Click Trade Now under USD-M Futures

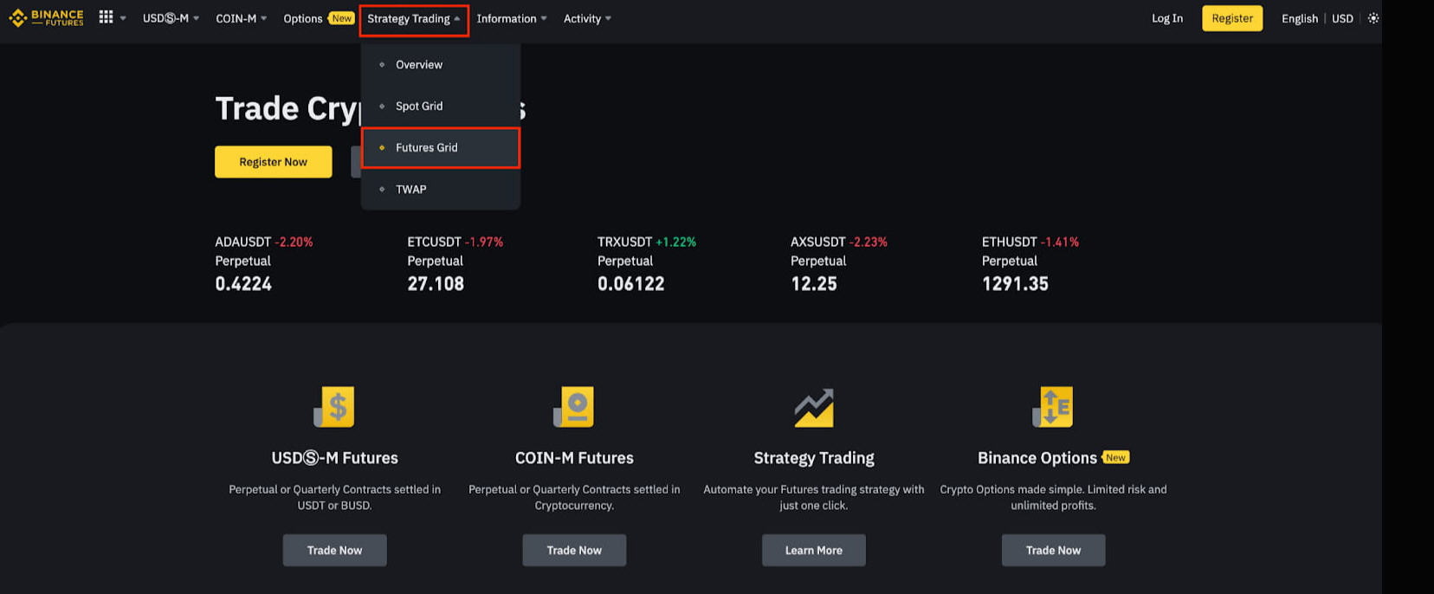[335, 550]
